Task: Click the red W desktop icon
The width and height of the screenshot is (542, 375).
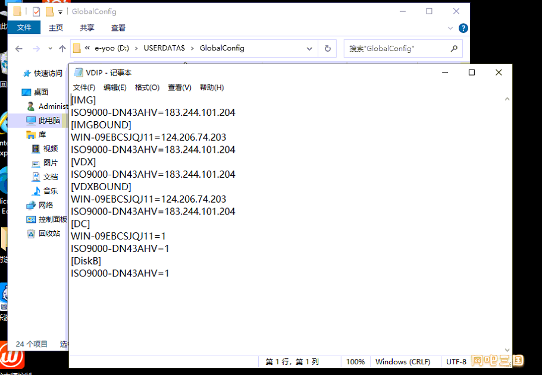Action: [12, 356]
